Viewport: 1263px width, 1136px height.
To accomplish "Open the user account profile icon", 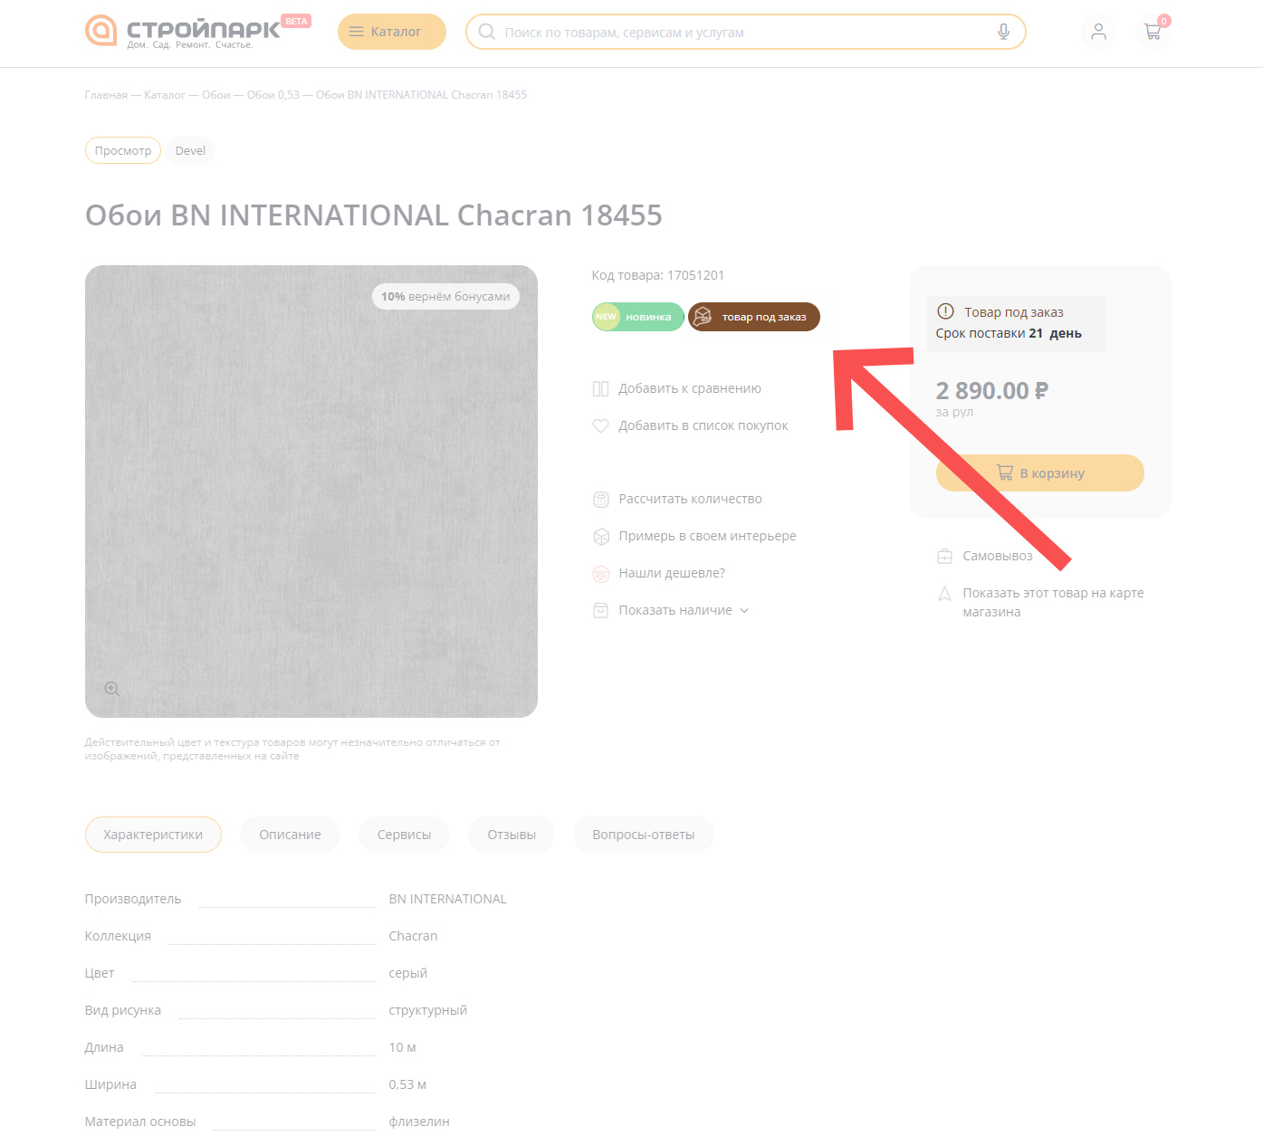I will point(1098,32).
